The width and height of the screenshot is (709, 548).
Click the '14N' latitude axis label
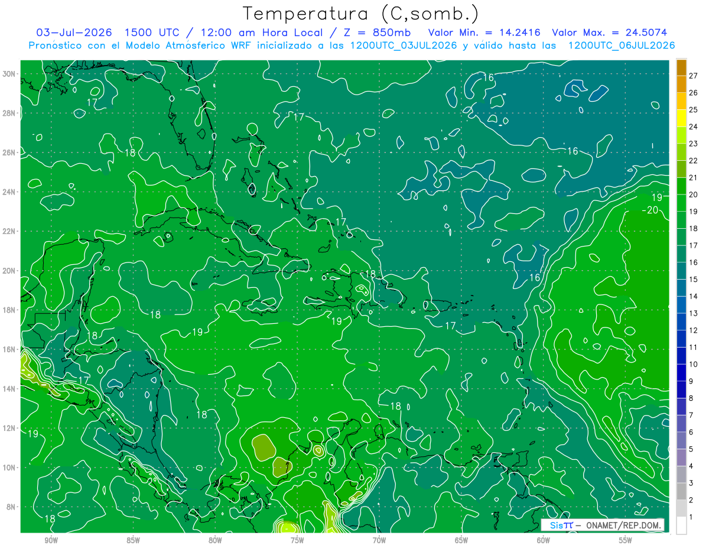pos(9,389)
